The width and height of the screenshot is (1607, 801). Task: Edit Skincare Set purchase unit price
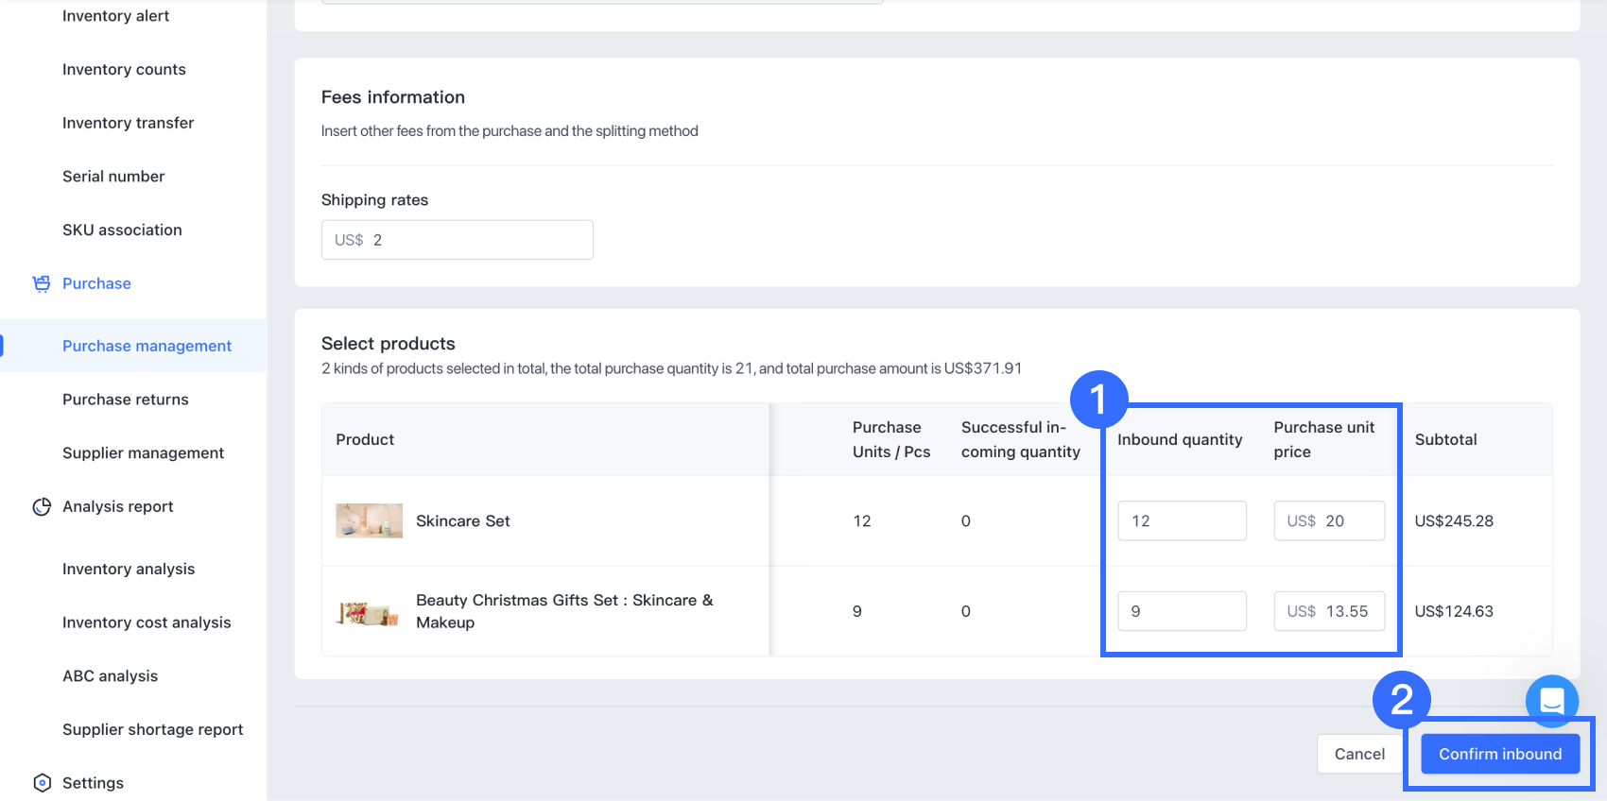point(1329,521)
